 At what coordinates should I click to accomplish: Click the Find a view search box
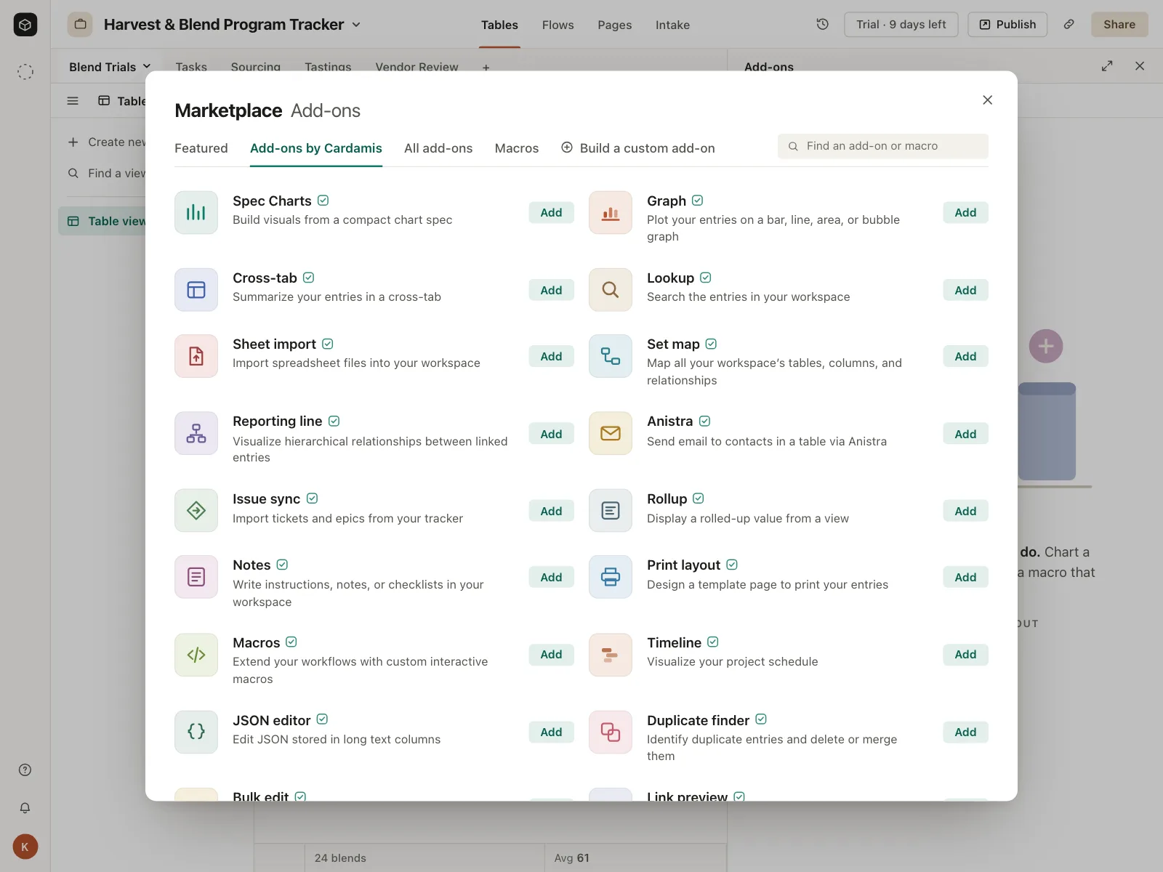[x=106, y=173]
